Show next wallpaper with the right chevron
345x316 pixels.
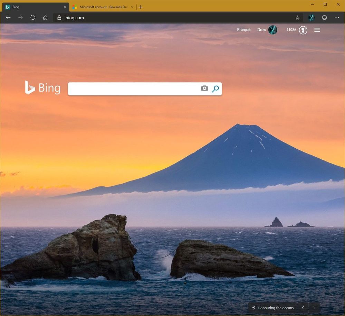point(314,308)
